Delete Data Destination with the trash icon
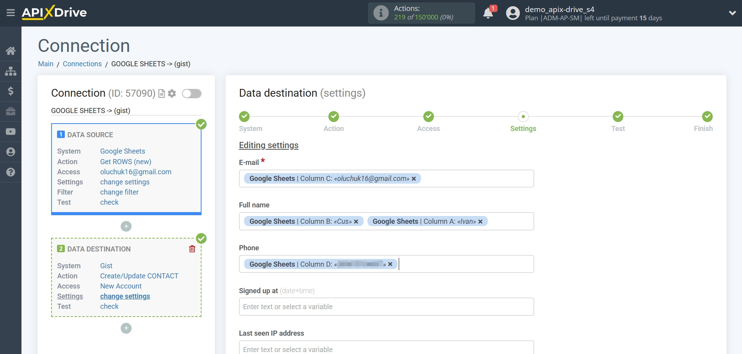This screenshot has height=354, width=742. click(x=192, y=248)
